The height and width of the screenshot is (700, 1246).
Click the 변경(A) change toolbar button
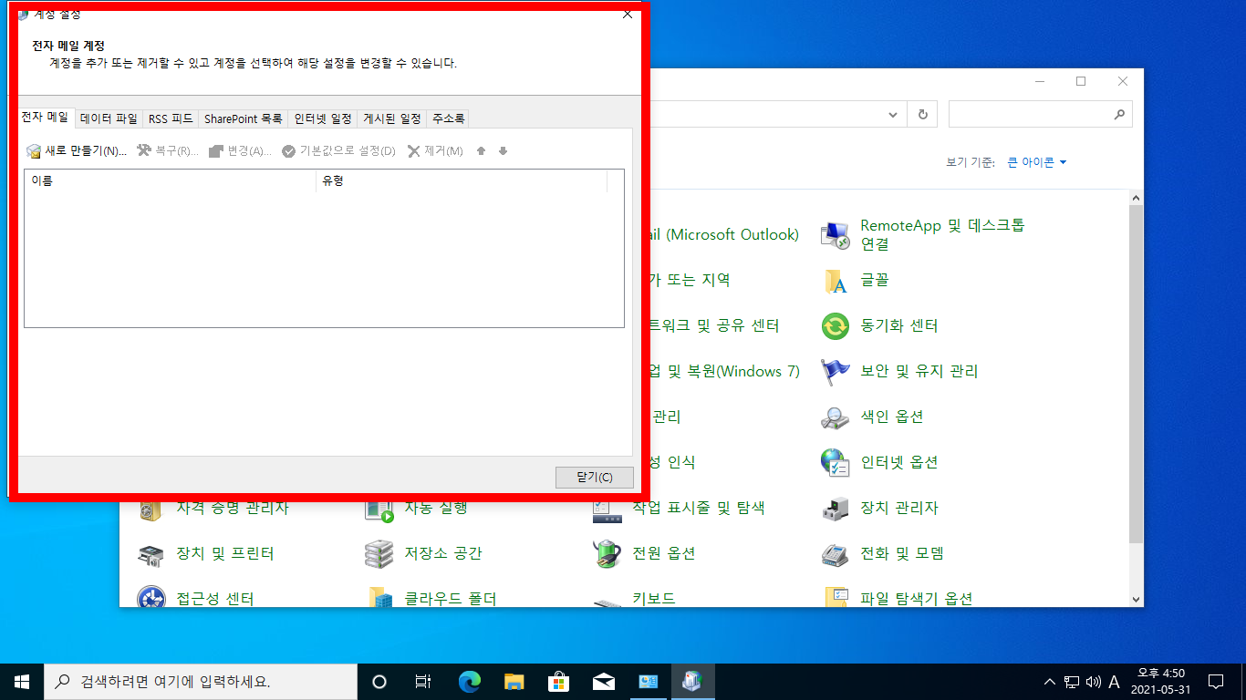click(x=240, y=151)
